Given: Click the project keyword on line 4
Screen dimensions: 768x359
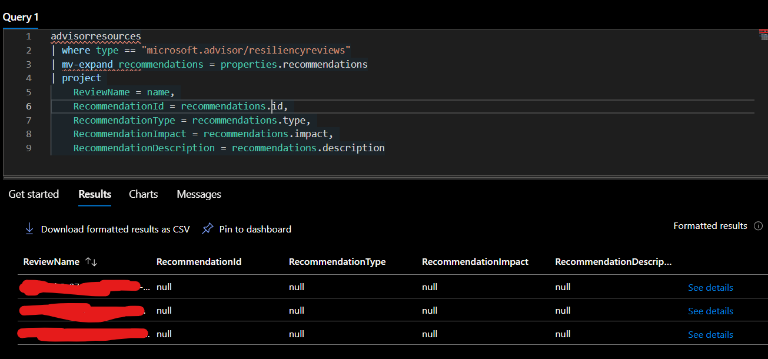Looking at the screenshot, I should [81, 78].
